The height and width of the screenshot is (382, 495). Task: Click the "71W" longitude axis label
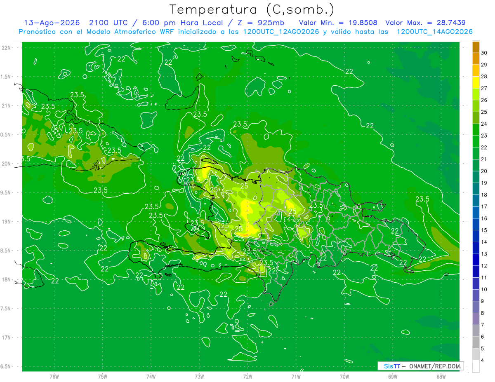(x=296, y=377)
